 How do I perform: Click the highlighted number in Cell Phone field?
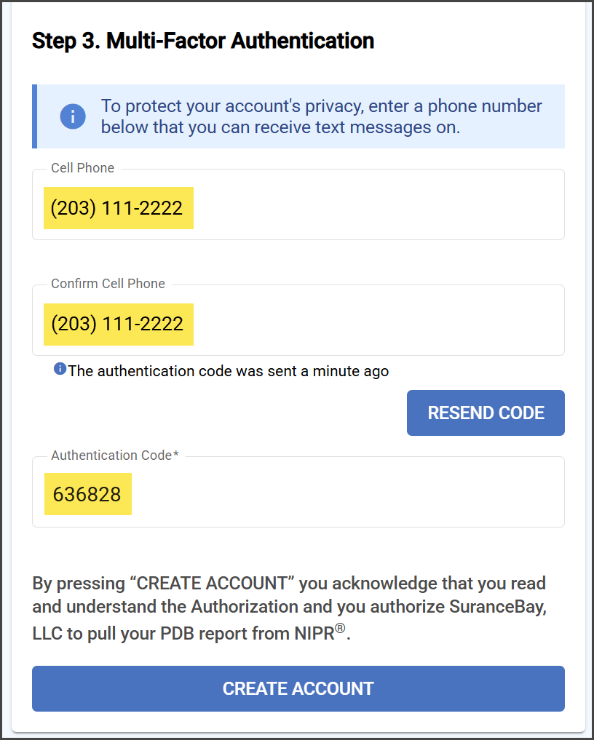119,208
